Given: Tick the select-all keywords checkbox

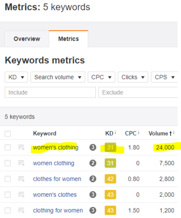Looking at the screenshot, I should 8,134.
